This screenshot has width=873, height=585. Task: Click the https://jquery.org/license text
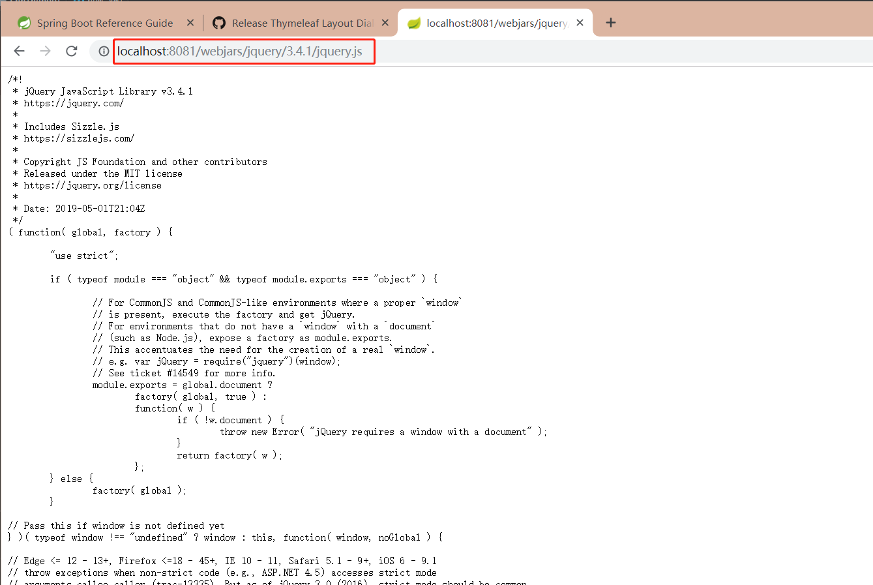(x=93, y=185)
